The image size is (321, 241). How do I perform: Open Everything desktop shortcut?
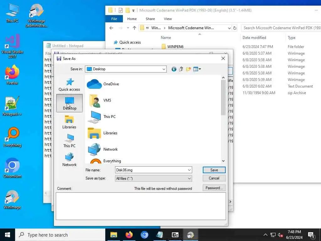pyautogui.click(x=12, y=137)
